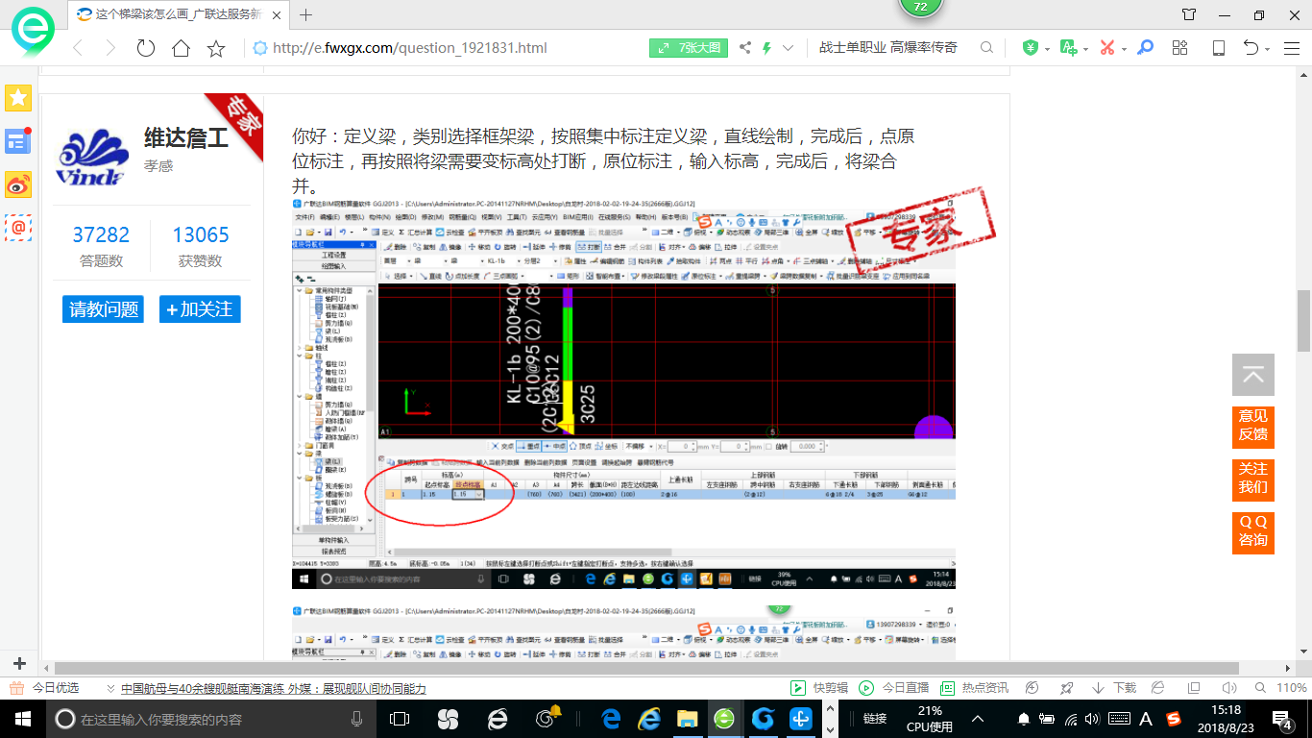The width and height of the screenshot is (1312, 738).
Task: Open the share page icon
Action: pos(746,48)
